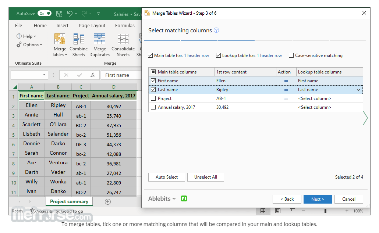Proceed with the Next button
The image size is (379, 233).
point(318,199)
